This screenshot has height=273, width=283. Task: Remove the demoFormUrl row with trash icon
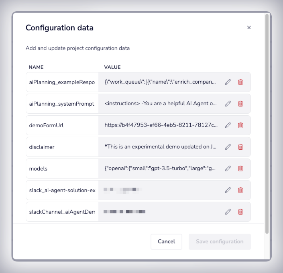point(240,125)
